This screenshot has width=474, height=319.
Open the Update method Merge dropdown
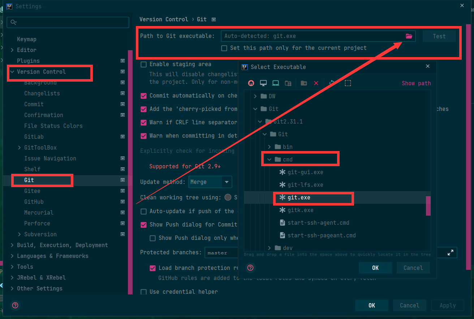tap(210, 182)
